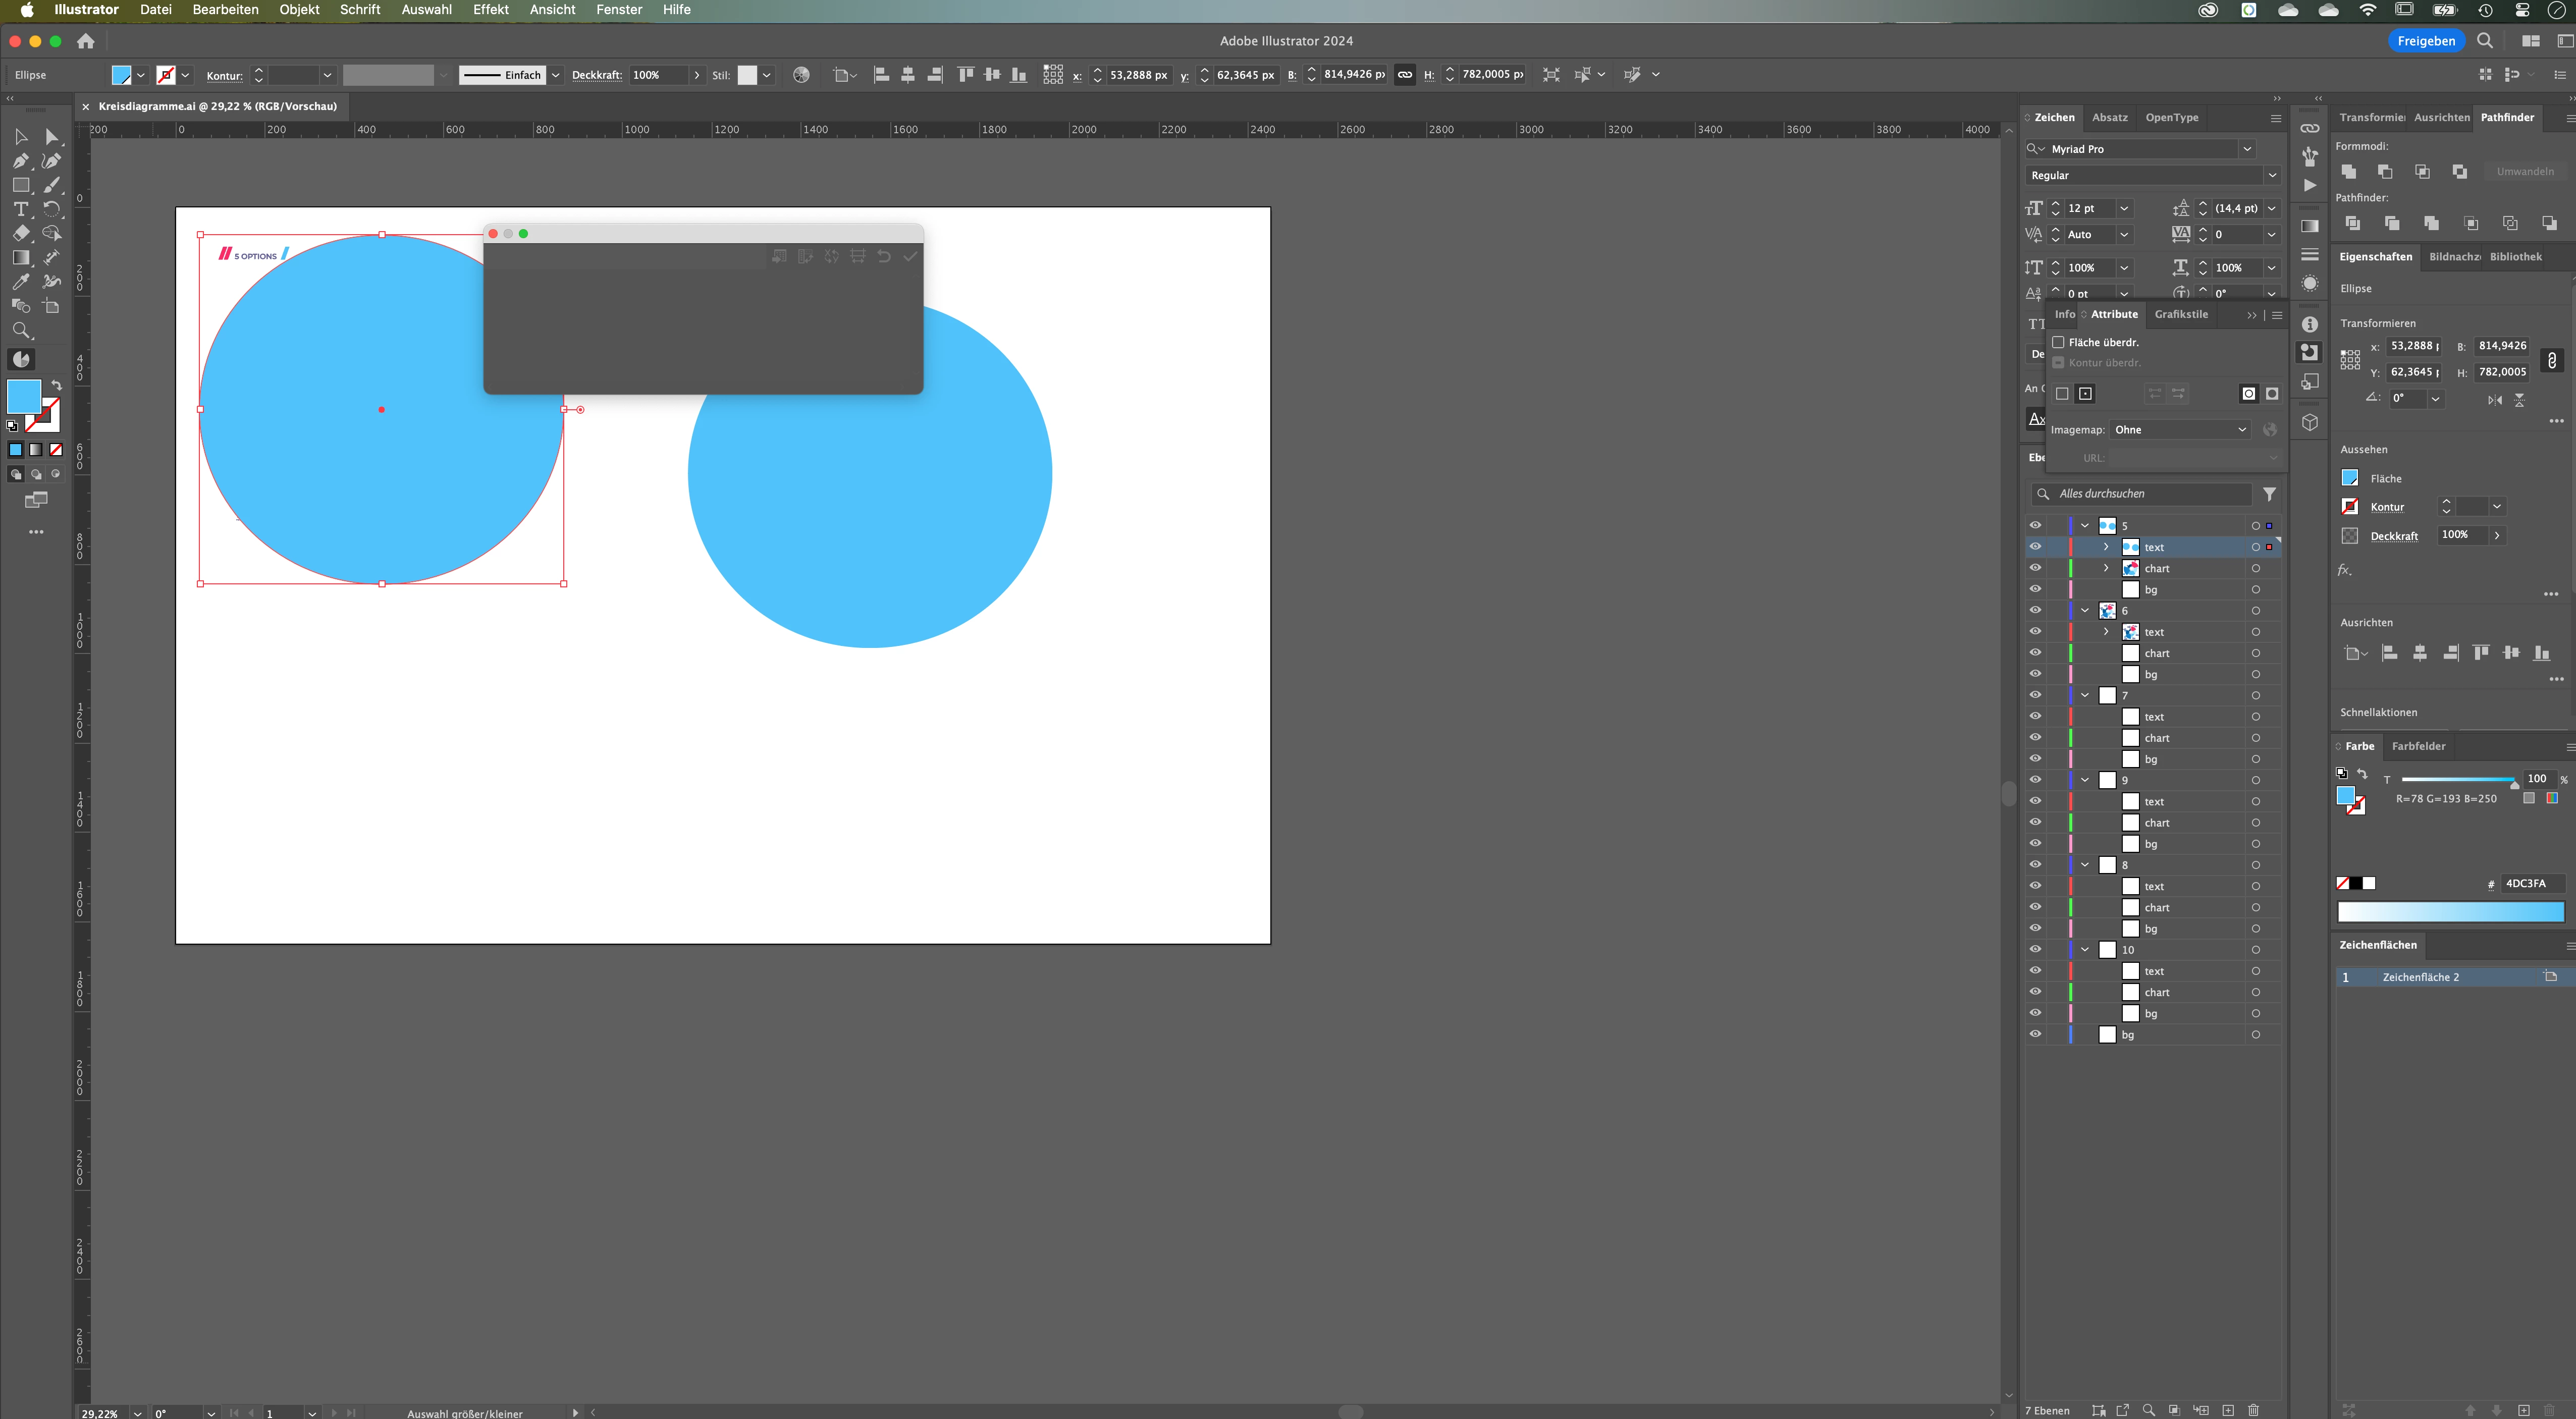Open the Imagemap dropdown

[2180, 430]
